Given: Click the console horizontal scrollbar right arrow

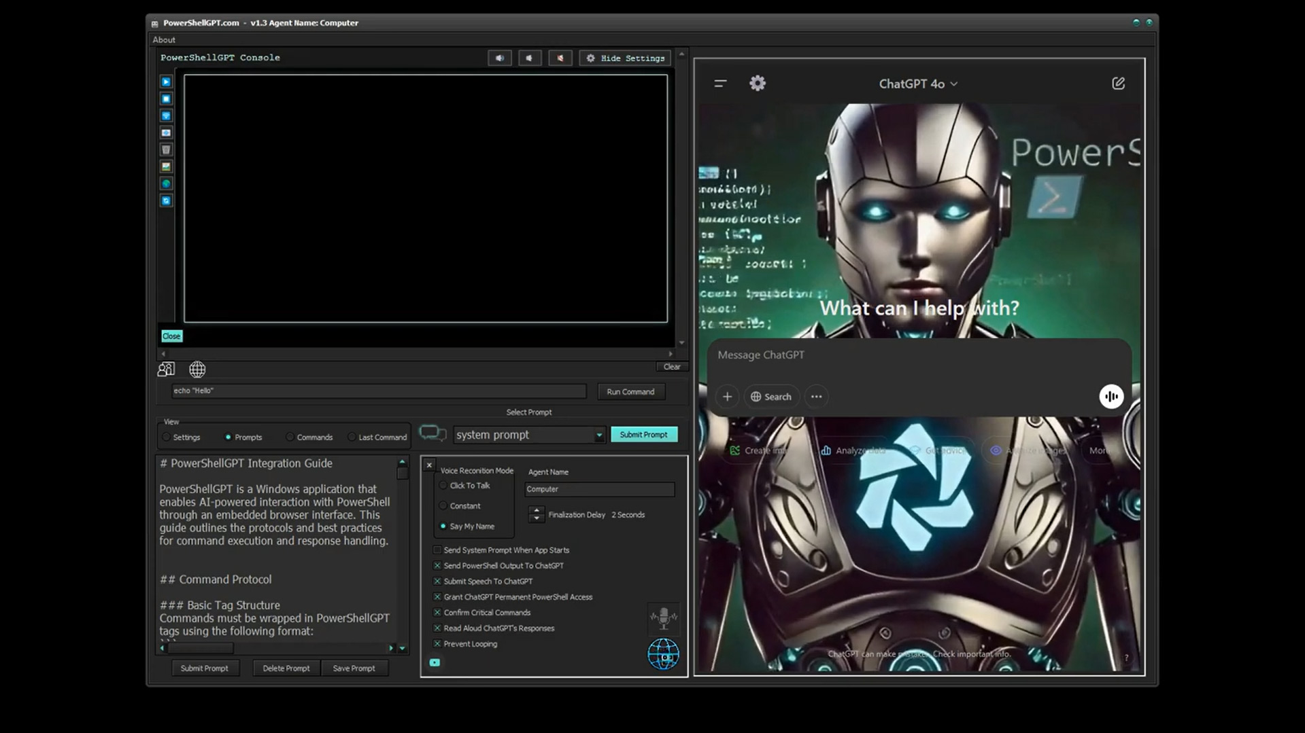Looking at the screenshot, I should pos(671,354).
